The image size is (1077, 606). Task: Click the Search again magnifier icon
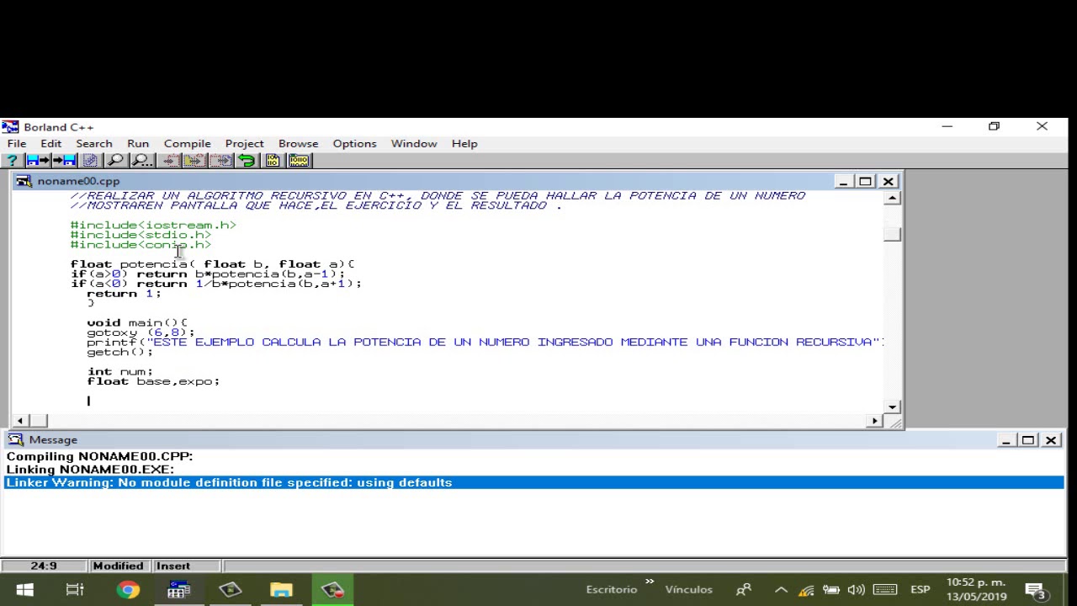point(141,160)
